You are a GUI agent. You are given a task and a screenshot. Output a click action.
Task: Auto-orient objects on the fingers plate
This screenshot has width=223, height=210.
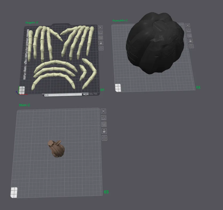pos(101,32)
